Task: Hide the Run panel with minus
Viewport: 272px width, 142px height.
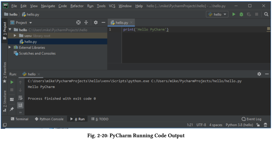Action: [x=267, y=74]
